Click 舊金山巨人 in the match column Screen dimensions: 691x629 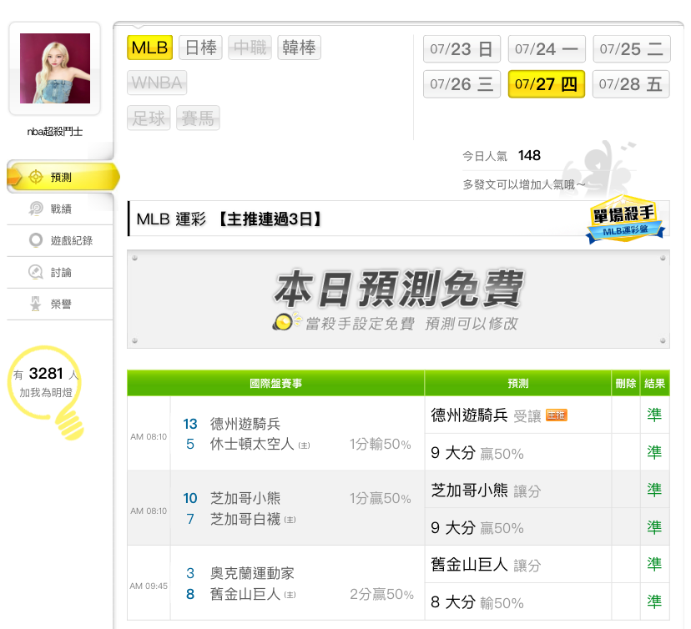point(245,594)
